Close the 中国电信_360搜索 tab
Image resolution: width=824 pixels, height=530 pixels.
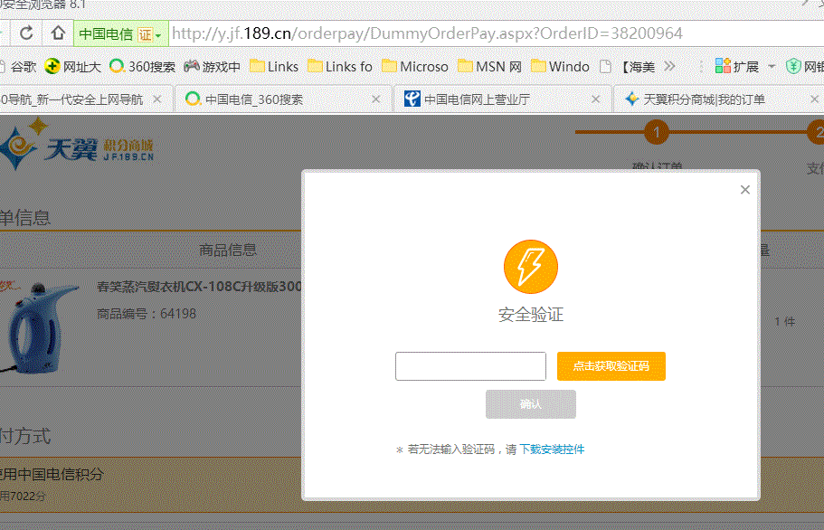[377, 99]
